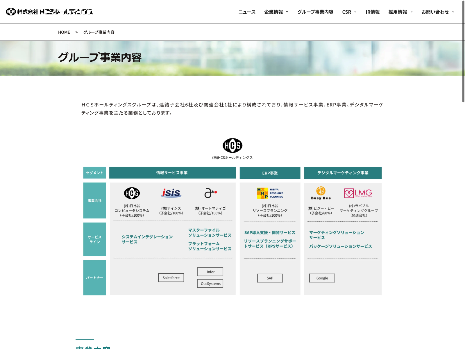465x349 pixels.
Task: Click the Google partner box
Action: tap(322, 278)
